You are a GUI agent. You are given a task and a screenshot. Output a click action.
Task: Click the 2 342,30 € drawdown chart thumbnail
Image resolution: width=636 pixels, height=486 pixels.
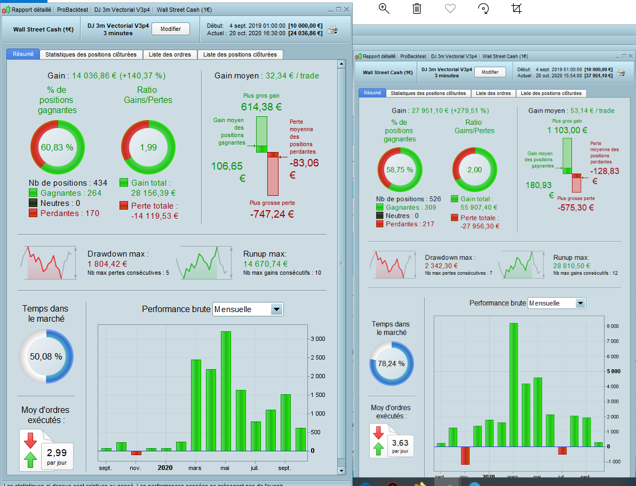click(393, 265)
